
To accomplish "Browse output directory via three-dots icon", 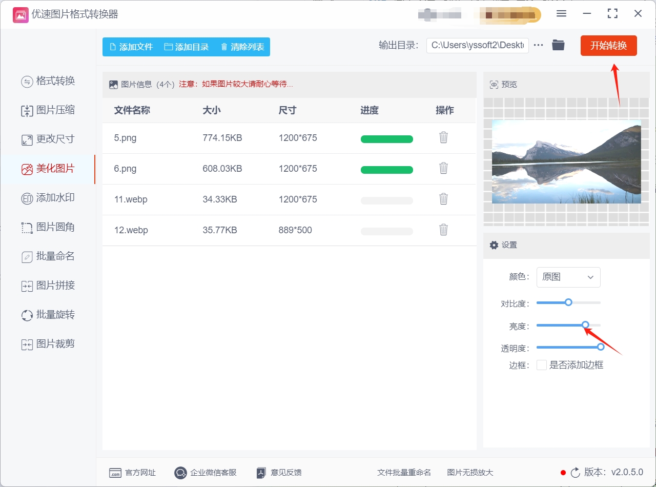I will pos(538,45).
